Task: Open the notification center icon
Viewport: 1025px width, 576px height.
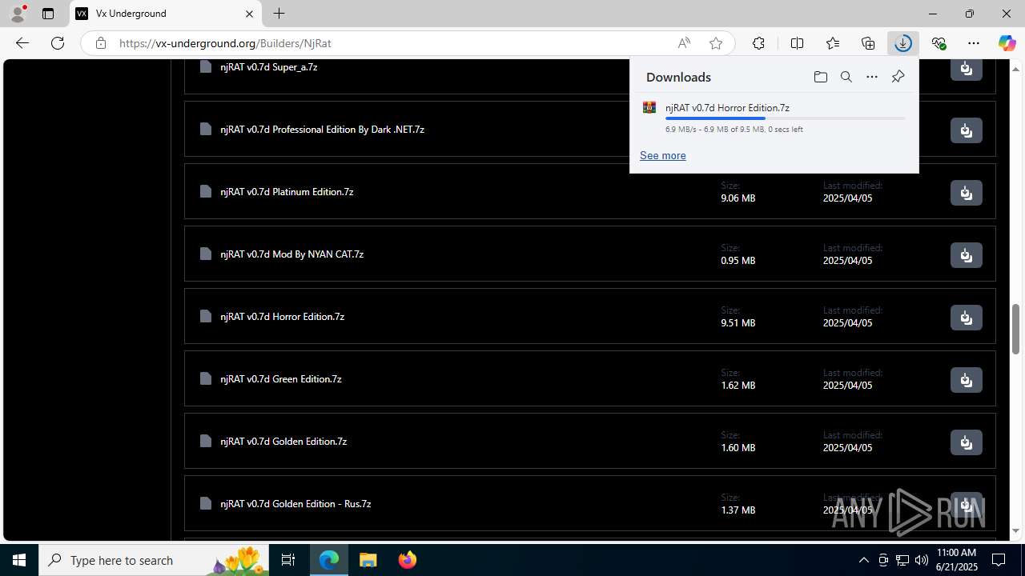Action: [x=999, y=560]
